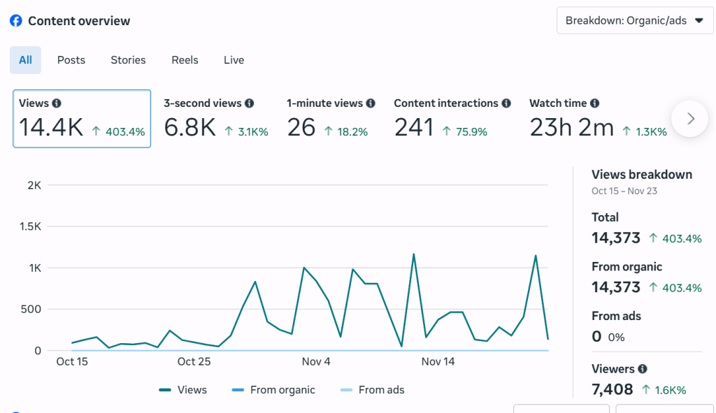Click the Nov 4 label on chart axis
Viewport: 716px width, 413px height.
(x=316, y=361)
